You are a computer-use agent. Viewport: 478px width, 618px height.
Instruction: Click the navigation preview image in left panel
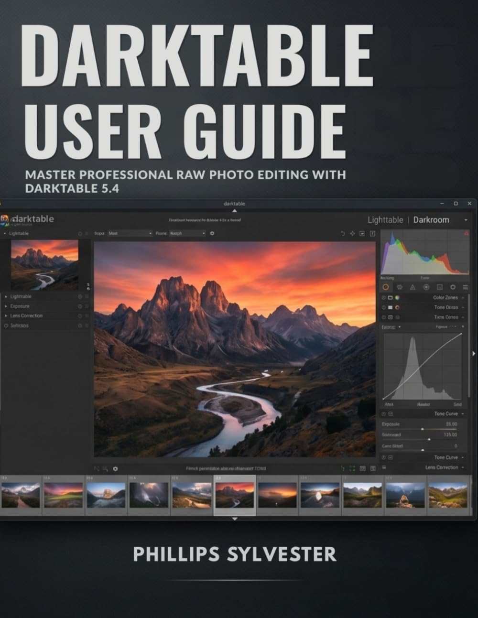pyautogui.click(x=44, y=265)
